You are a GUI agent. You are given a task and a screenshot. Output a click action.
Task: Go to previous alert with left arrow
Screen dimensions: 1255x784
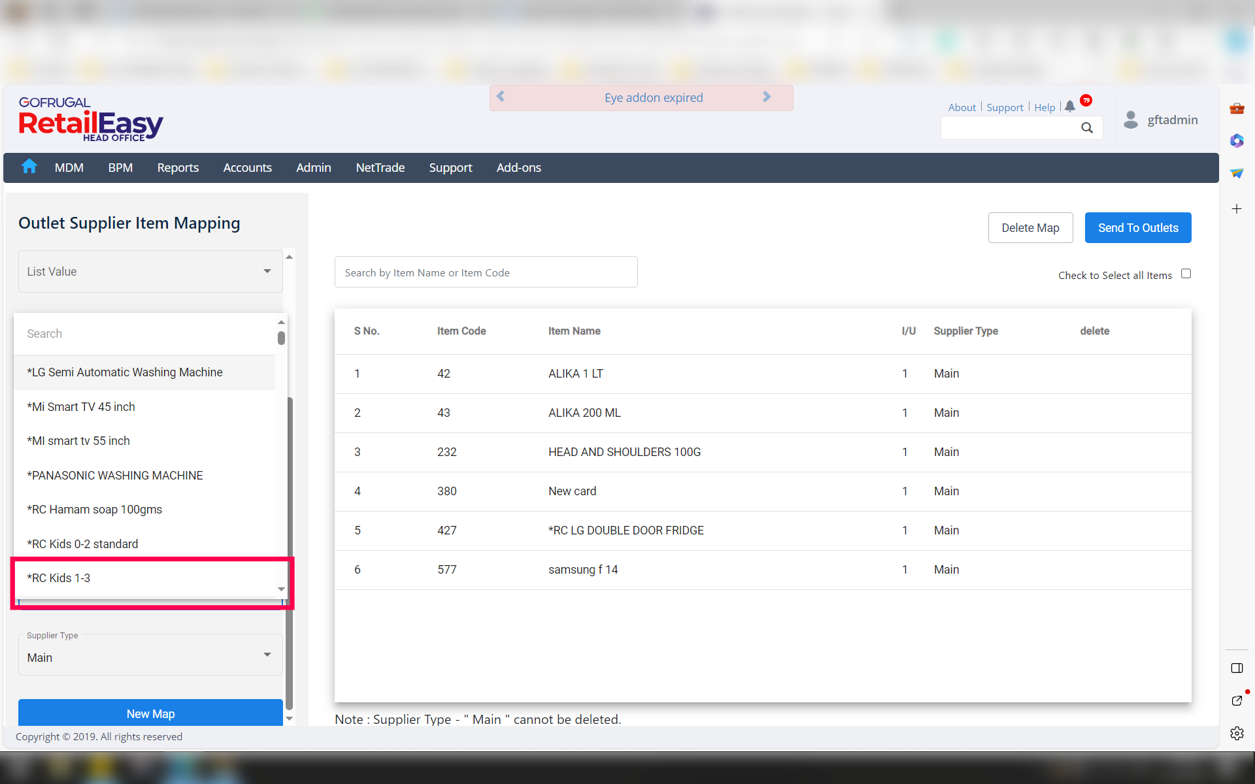coord(501,97)
